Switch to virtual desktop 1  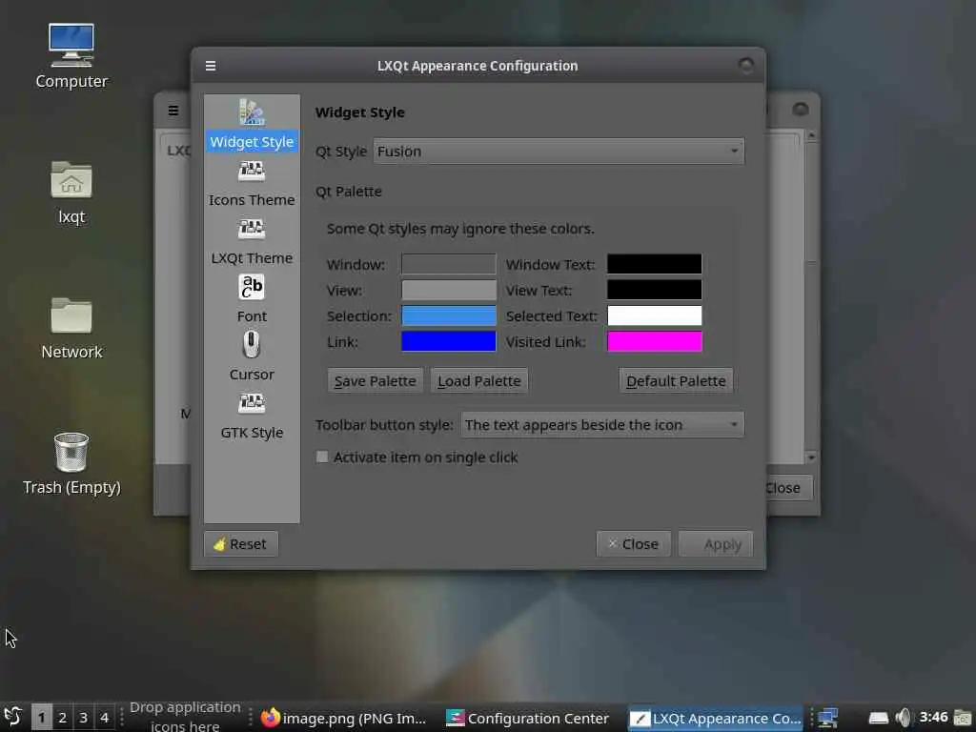click(42, 717)
